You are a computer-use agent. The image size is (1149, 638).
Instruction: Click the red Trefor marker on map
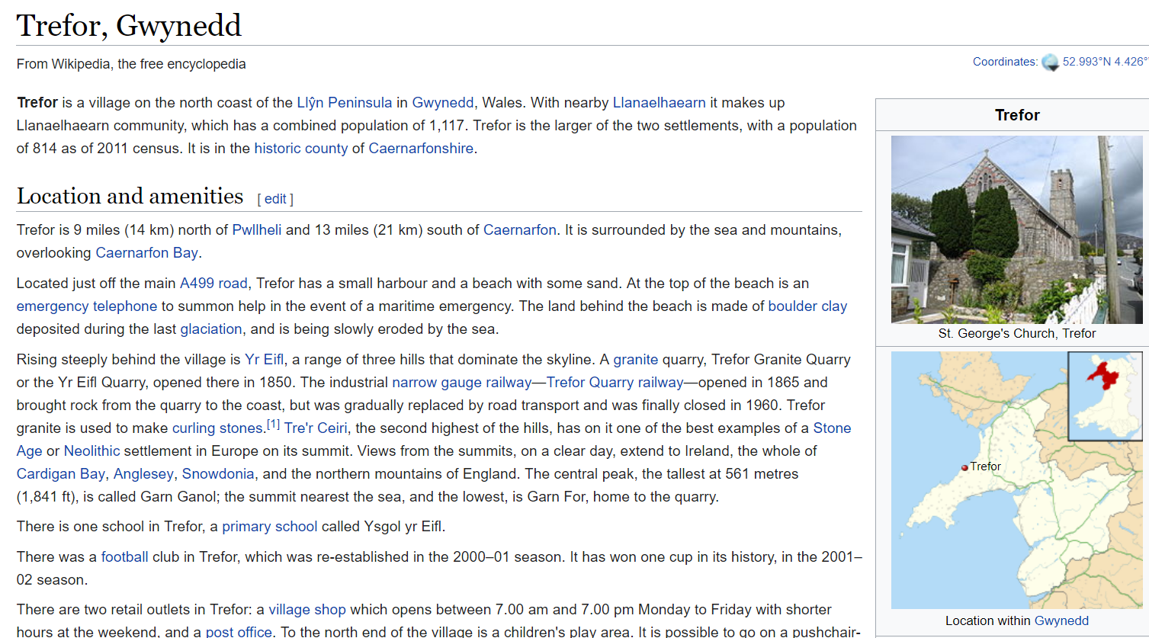click(x=964, y=467)
